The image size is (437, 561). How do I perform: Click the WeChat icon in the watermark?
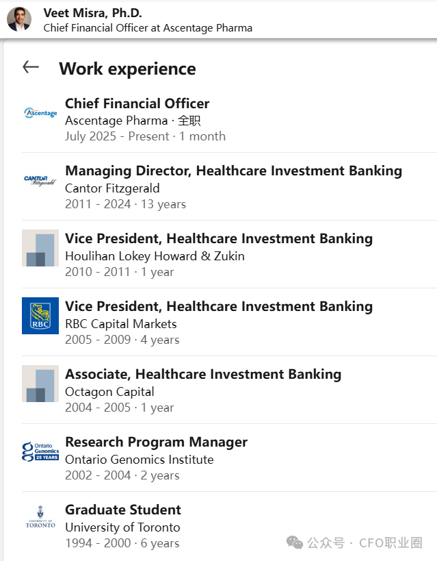click(295, 543)
